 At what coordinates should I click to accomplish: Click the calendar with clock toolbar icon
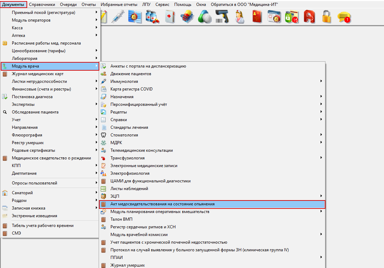274,17
